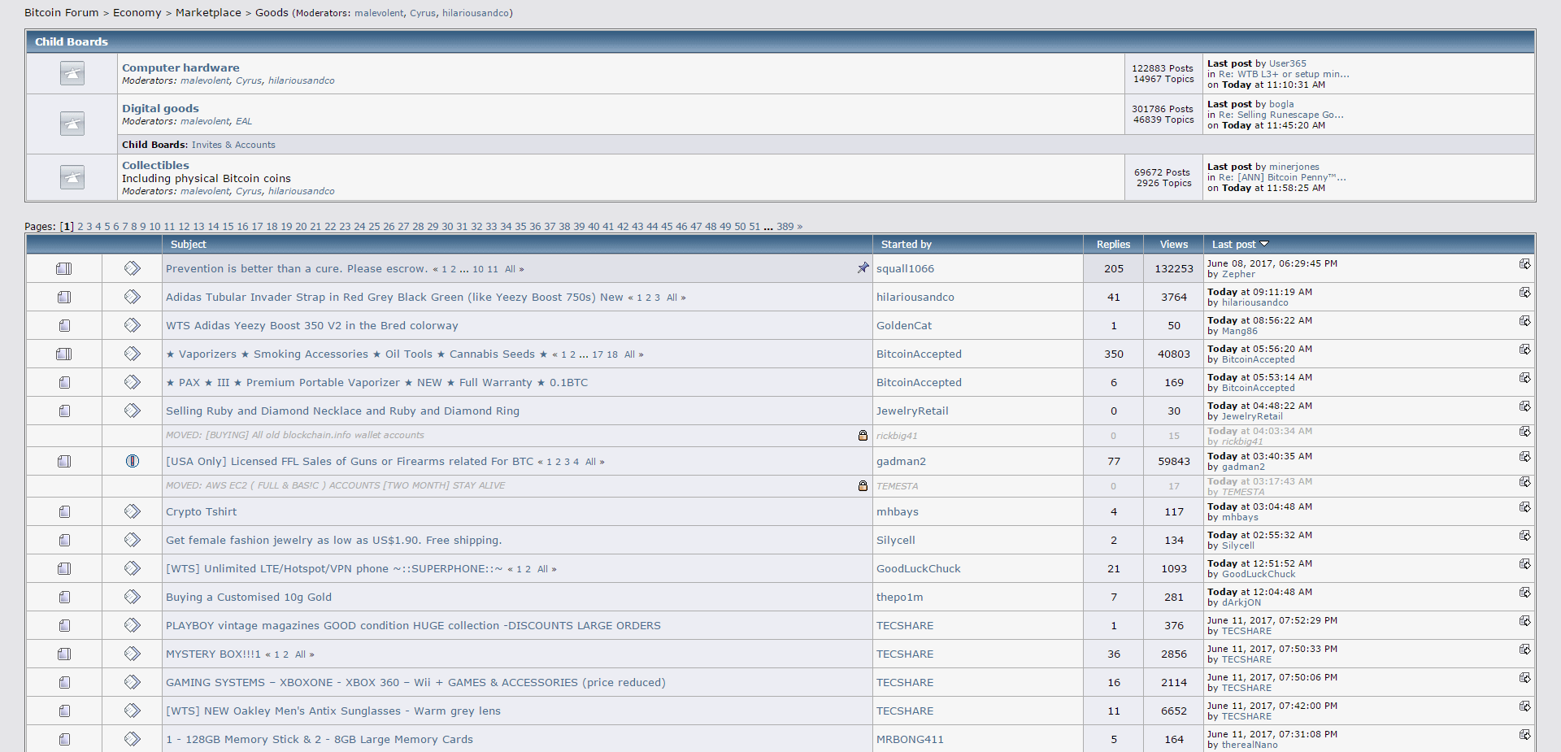
Task: Open Selling Ruby and Diamond Necklace thread
Action: [342, 411]
